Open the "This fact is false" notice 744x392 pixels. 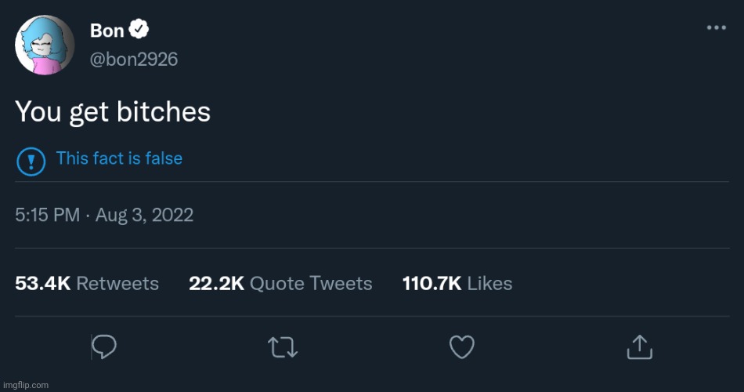119,158
